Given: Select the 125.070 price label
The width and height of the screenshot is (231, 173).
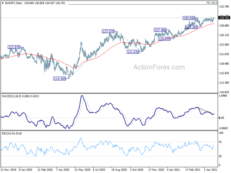Looking at the screenshot, I should pyautogui.click(x=164, y=39).
